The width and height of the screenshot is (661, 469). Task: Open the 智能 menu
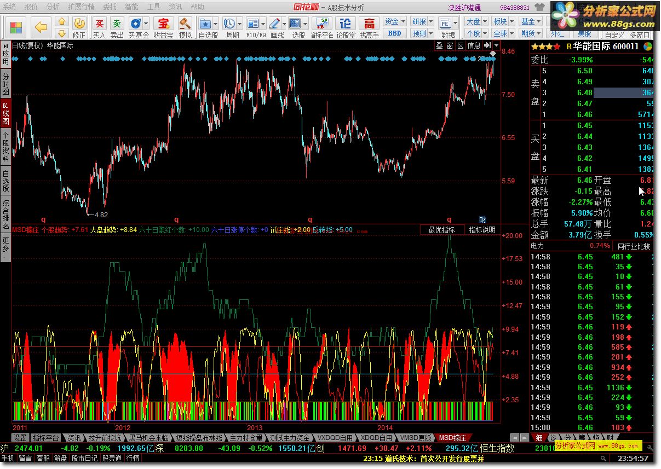pyautogui.click(x=132, y=7)
